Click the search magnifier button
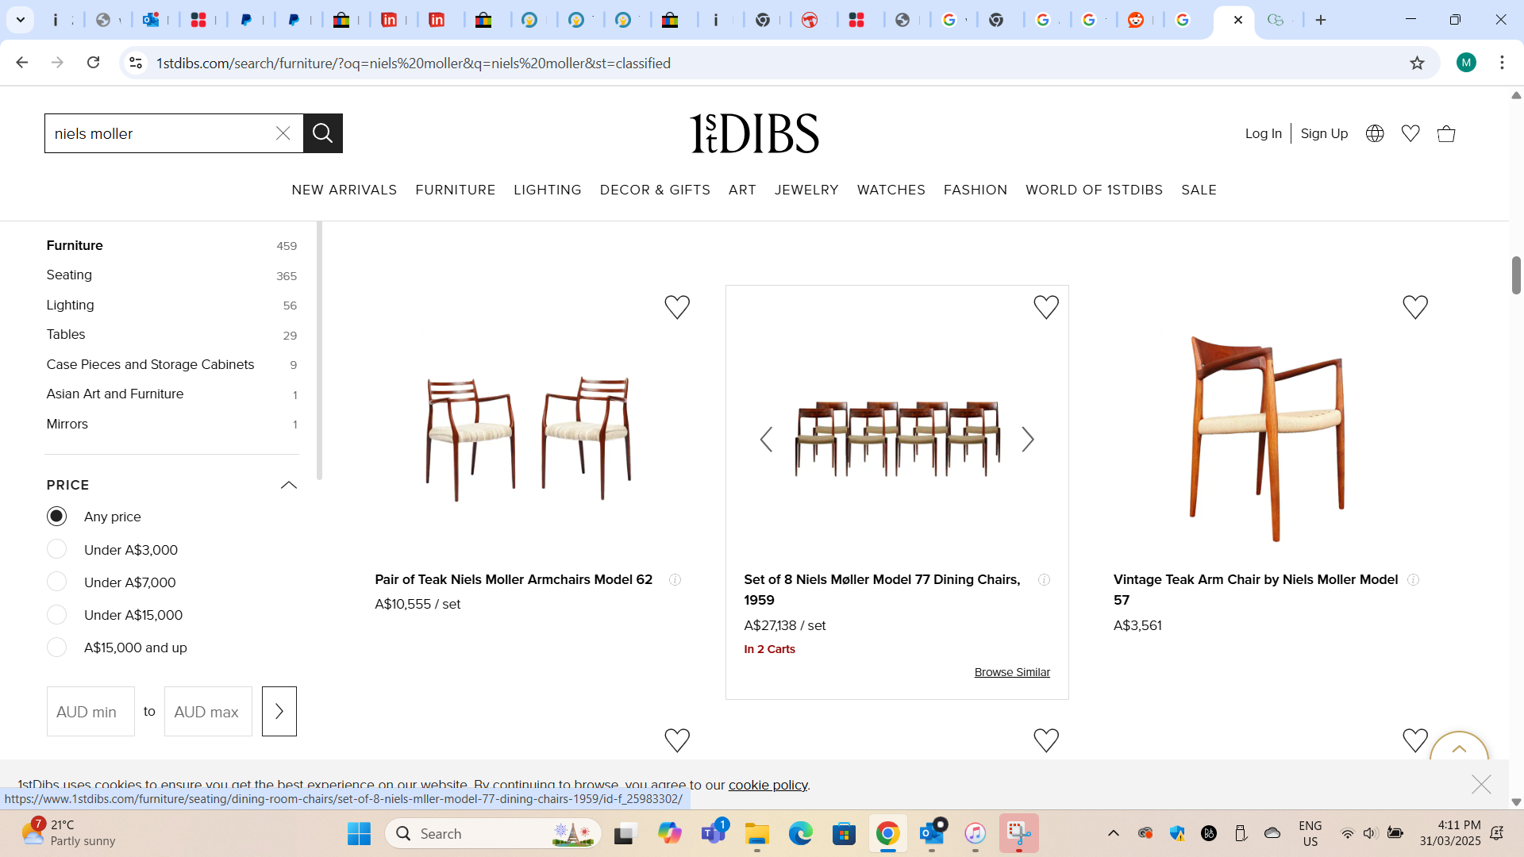 322,133
